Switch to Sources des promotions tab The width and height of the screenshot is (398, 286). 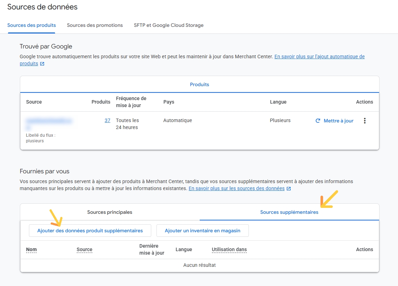(x=95, y=25)
